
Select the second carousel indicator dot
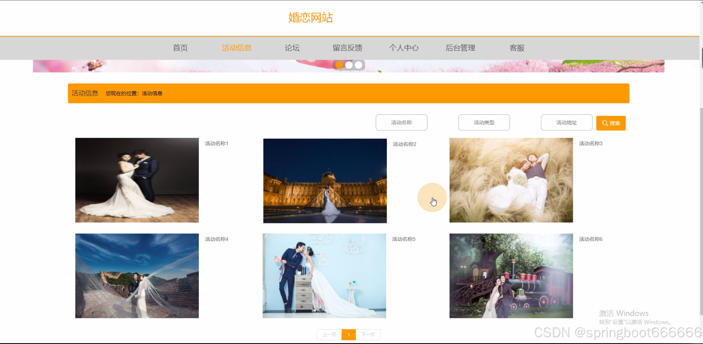349,65
